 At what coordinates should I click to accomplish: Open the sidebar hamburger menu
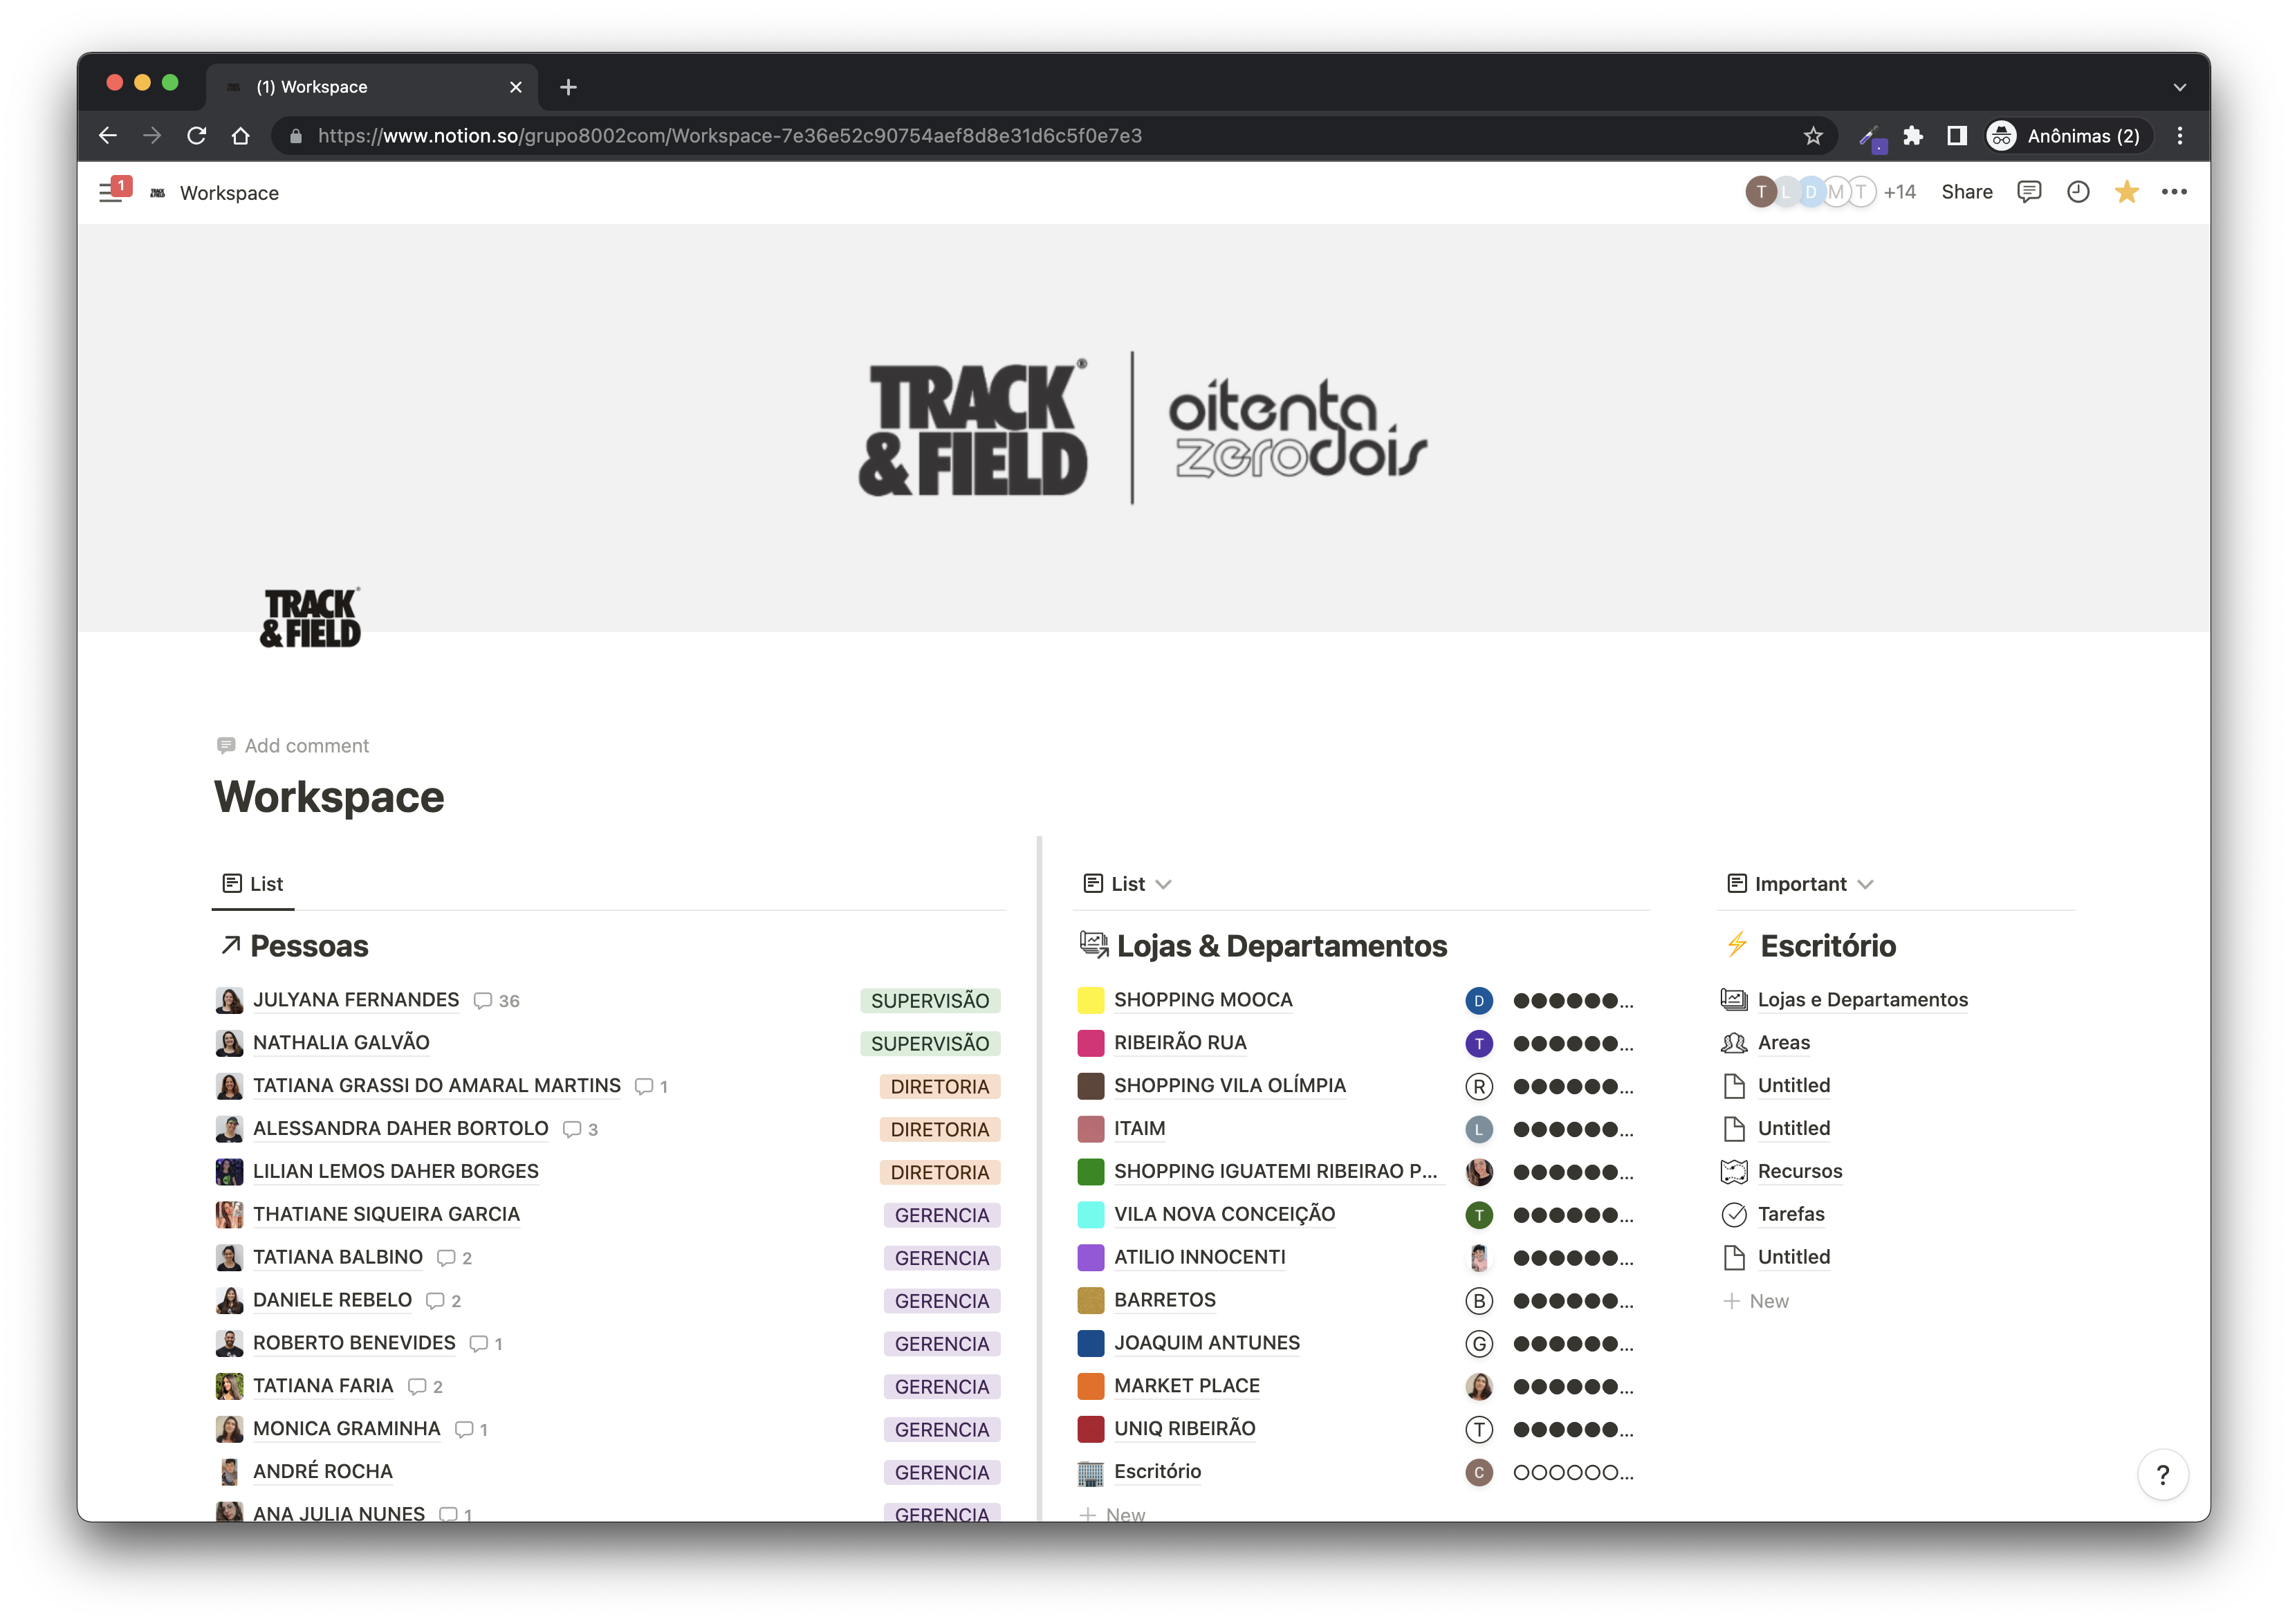pos(110,192)
